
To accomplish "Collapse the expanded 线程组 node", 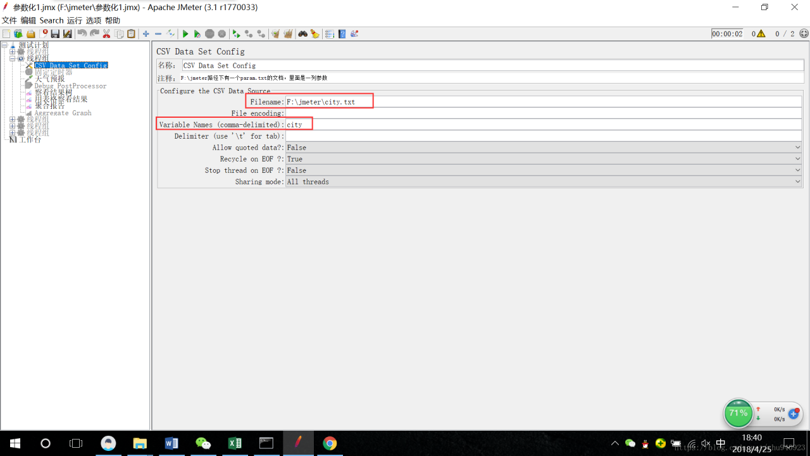I will point(13,58).
